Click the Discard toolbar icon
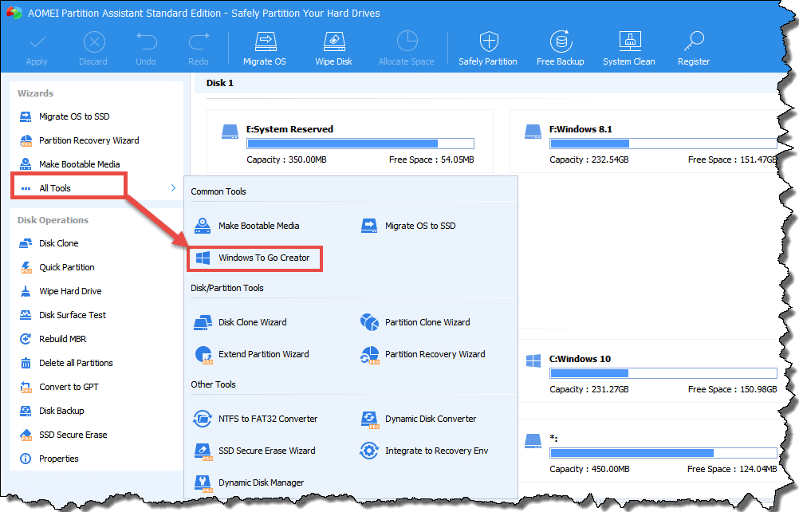Viewport: 799px width, 512px height. (x=94, y=42)
